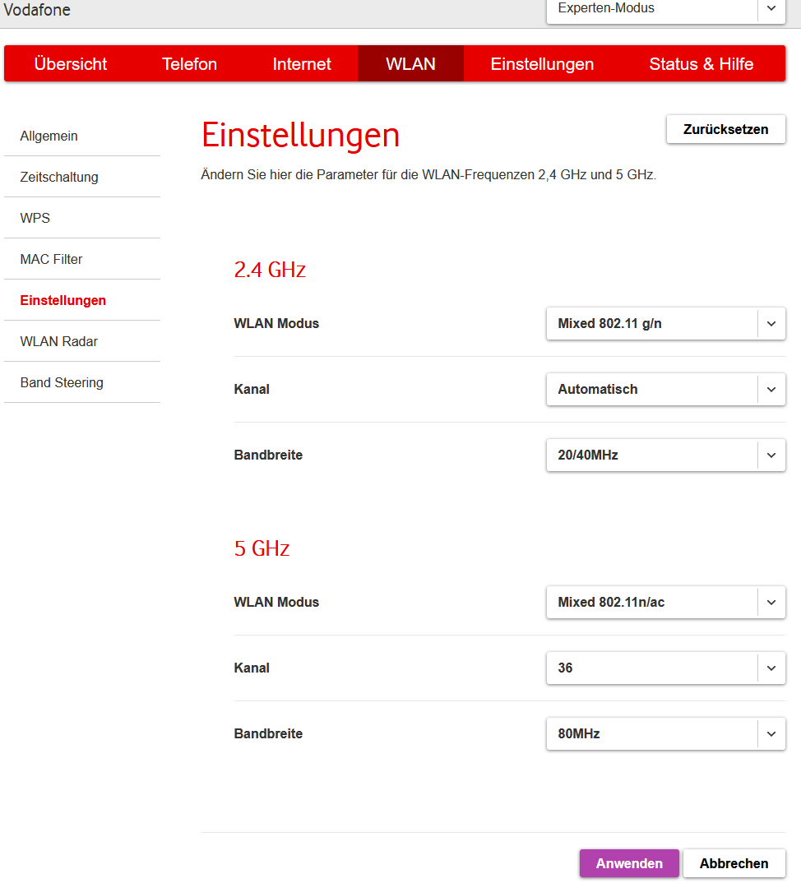Click the description text about WLAN-Frequenzen
This screenshot has width=801, height=883.
tap(428, 174)
